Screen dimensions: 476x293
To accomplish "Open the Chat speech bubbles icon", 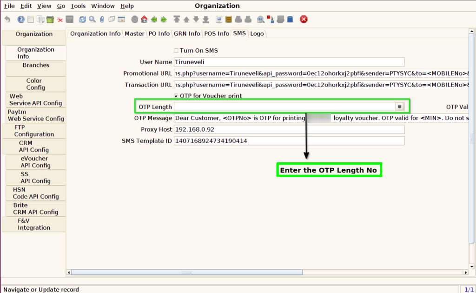I will 112,20.
